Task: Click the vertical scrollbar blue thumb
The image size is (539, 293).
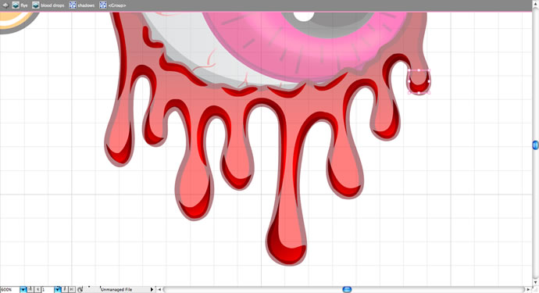Action: tap(536, 145)
